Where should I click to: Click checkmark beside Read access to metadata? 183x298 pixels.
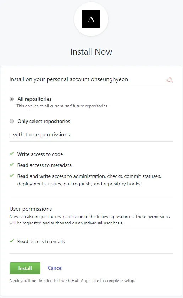click(12, 164)
